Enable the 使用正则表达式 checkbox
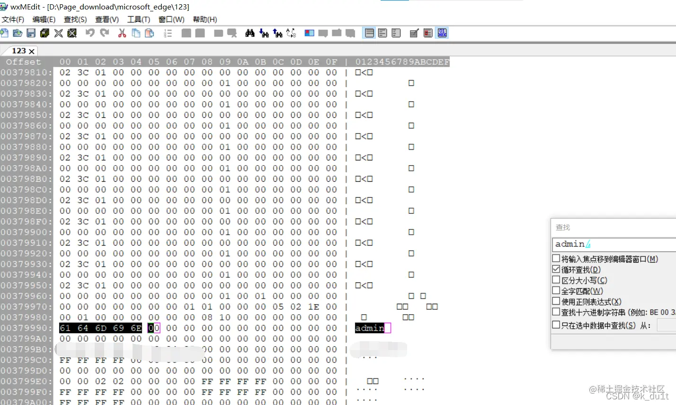This screenshot has height=405, width=676. pos(556,301)
